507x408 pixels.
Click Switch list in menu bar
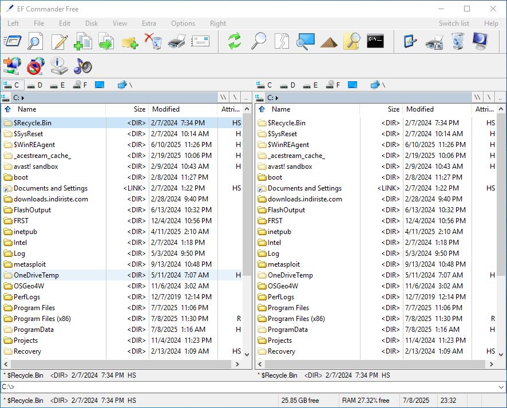pyautogui.click(x=454, y=23)
